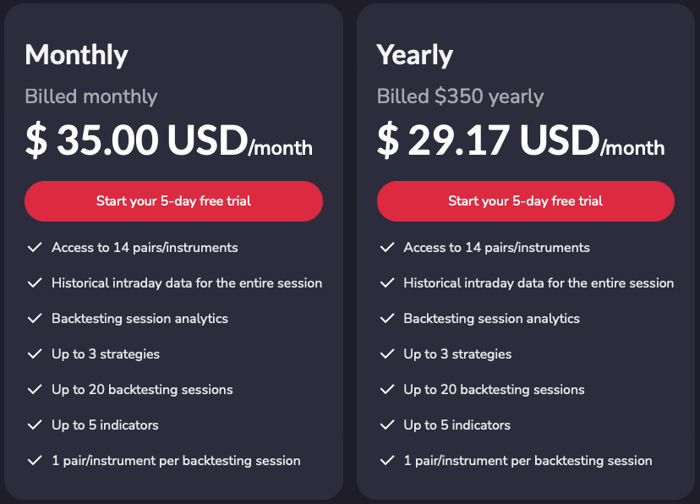Screen dimensions: 700x504
Task: Click the Yearly '1 pair/instrument per backtesting session' checkmark
Action: coord(386,461)
